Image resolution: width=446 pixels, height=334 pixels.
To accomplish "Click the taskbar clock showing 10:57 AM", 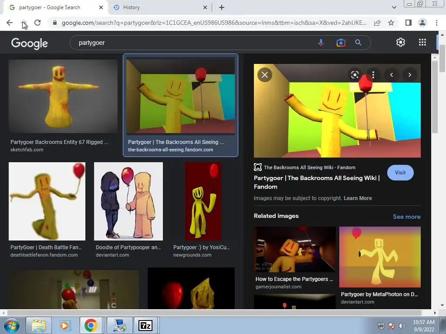I will click(x=424, y=326).
